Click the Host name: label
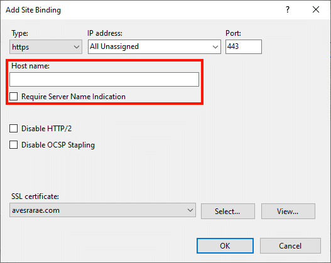Image resolution: width=331 pixels, height=263 pixels. click(x=30, y=66)
